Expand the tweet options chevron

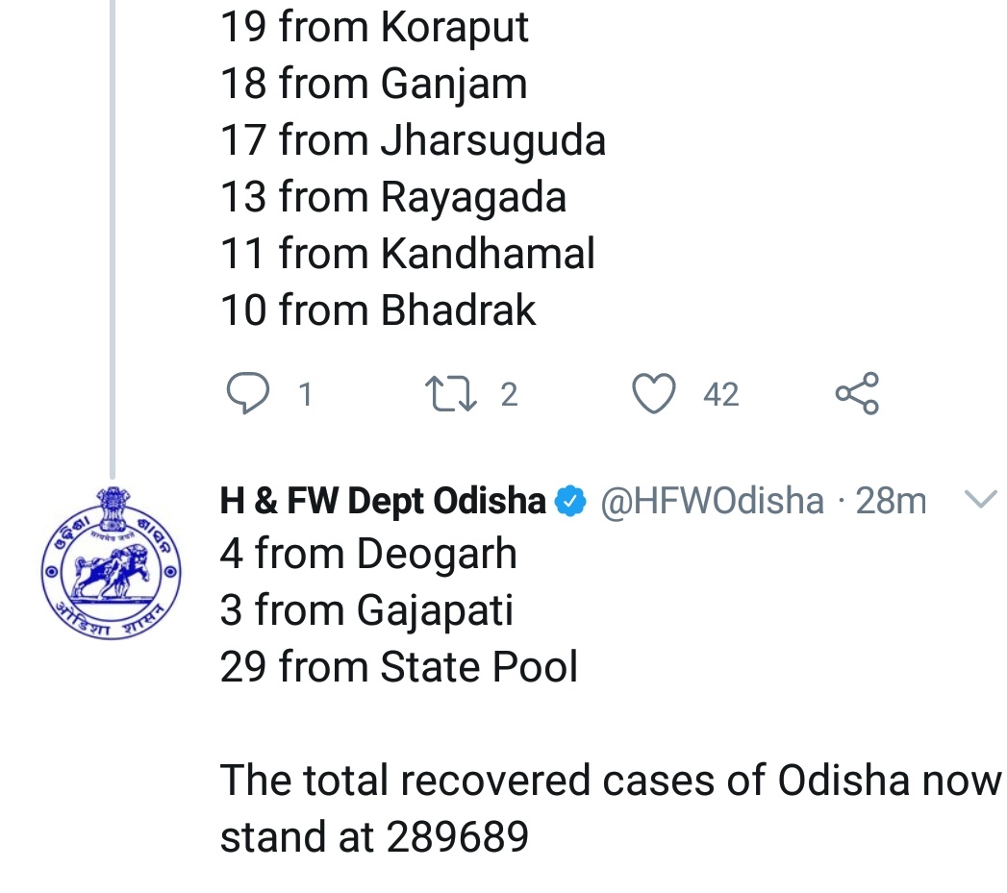(979, 499)
